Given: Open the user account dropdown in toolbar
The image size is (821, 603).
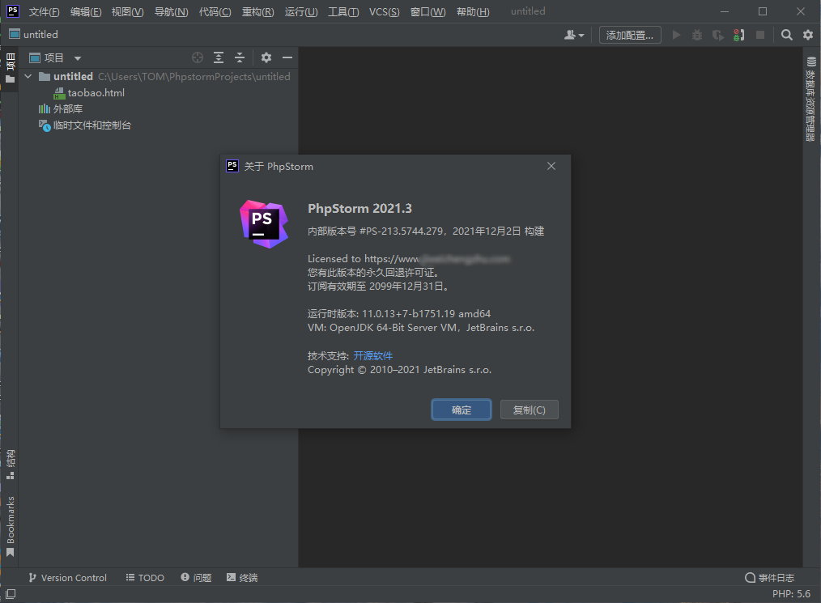Looking at the screenshot, I should tap(574, 35).
